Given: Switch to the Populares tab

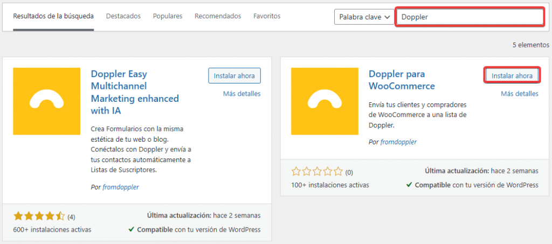Looking at the screenshot, I should [x=168, y=16].
